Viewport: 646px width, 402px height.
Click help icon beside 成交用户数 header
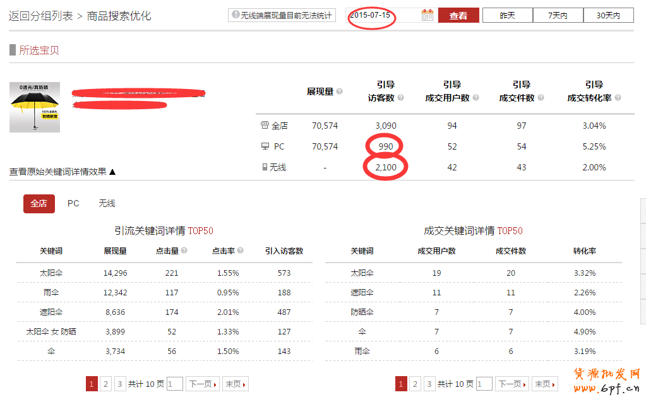pyautogui.click(x=476, y=98)
